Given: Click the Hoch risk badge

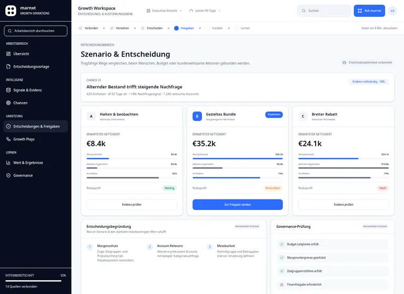Looking at the screenshot, I should pos(382,188).
